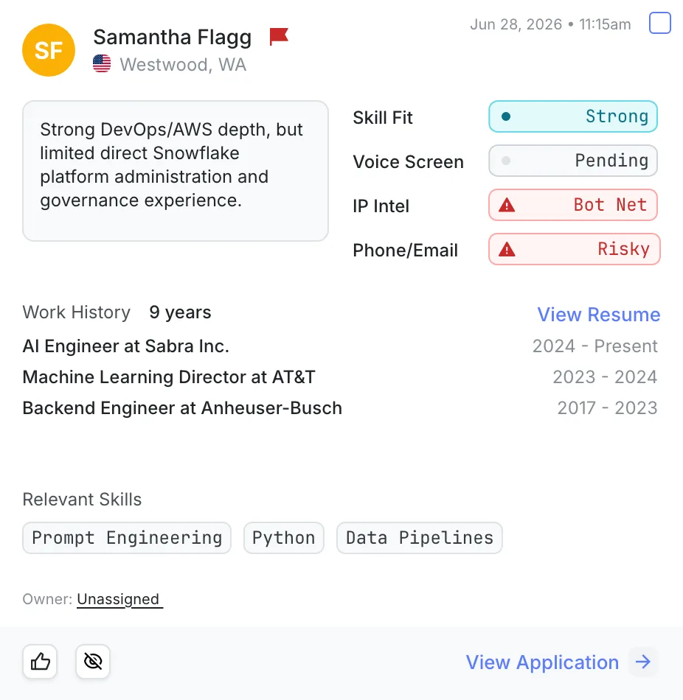Click the Phone/Email label

pos(405,251)
